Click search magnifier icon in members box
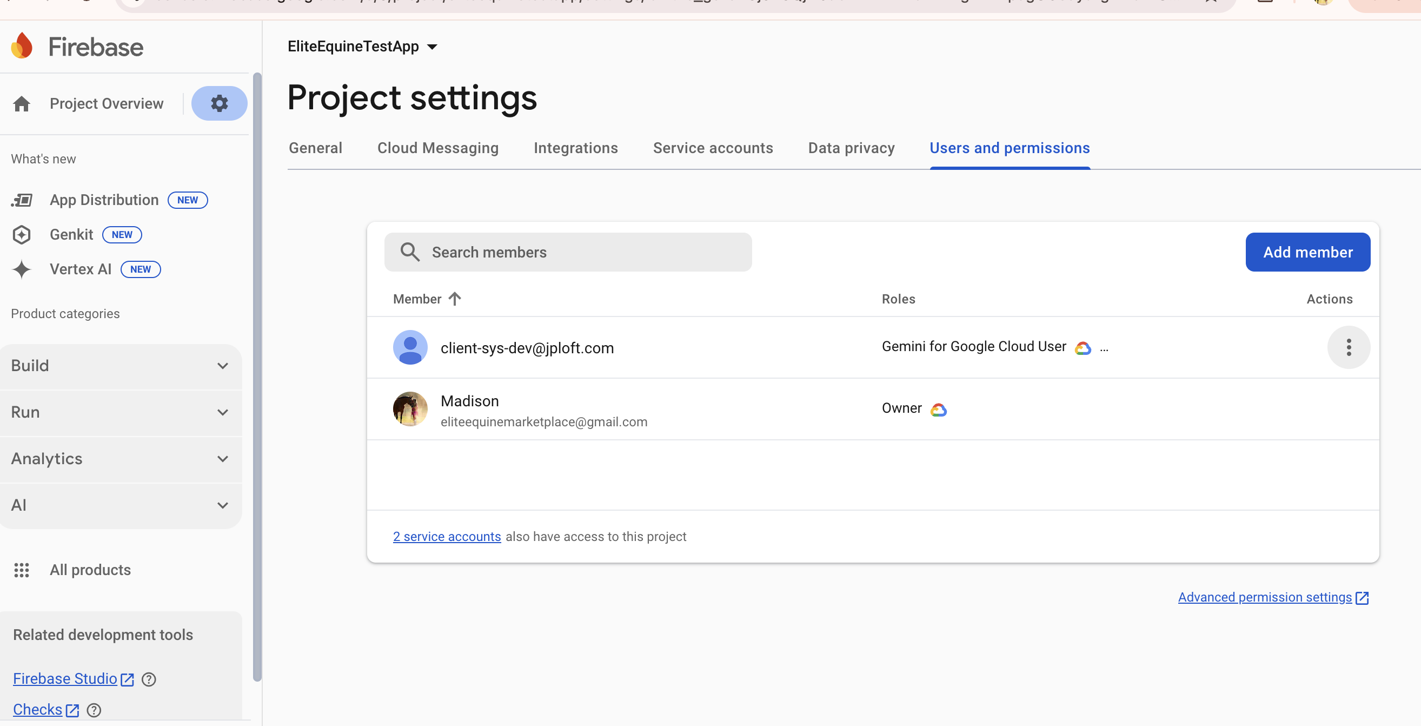Screen dimensions: 1421x726 coord(410,252)
